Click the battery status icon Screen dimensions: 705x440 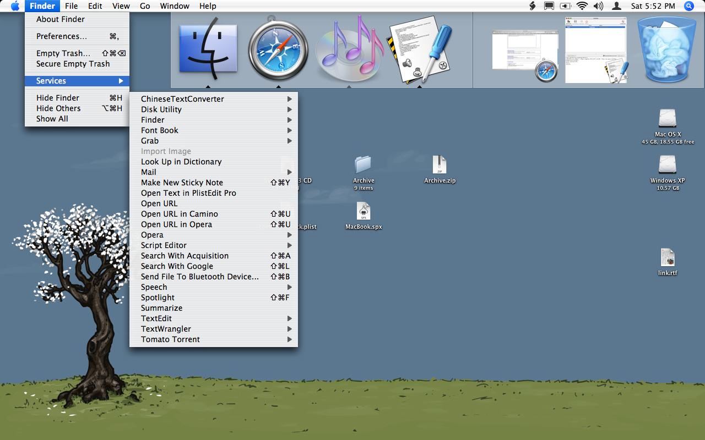pyautogui.click(x=566, y=6)
